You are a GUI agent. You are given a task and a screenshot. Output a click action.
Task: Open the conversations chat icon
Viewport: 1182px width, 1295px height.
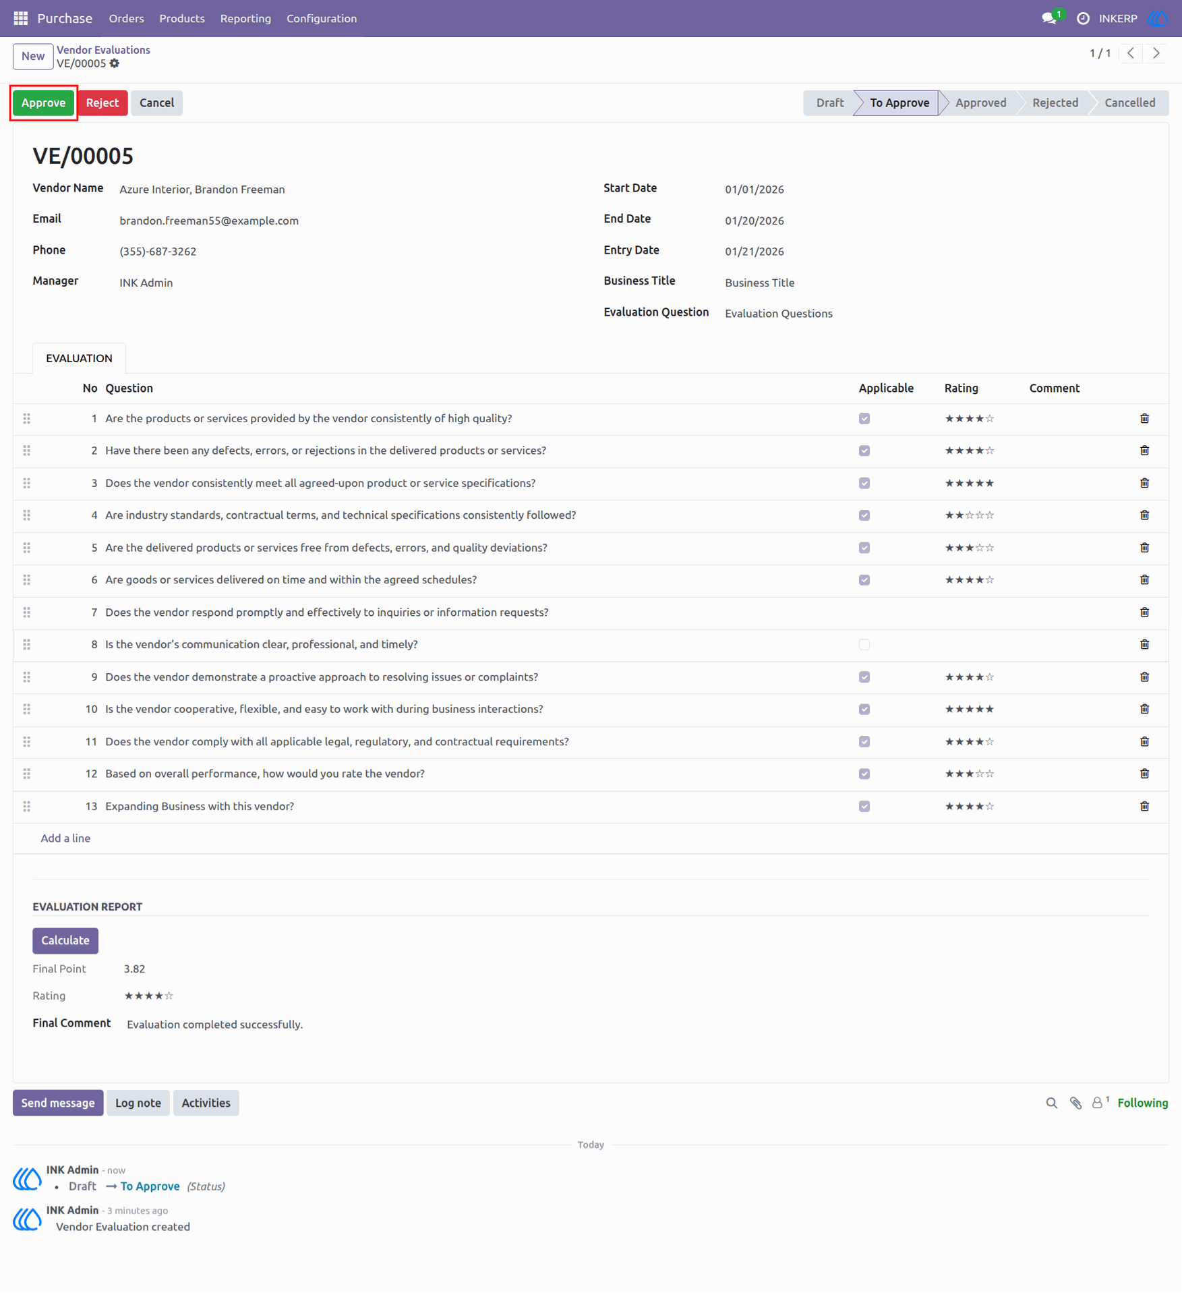pos(1049,18)
